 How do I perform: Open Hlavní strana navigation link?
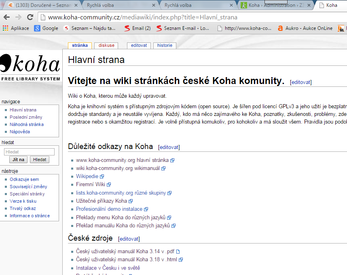(x=23, y=110)
